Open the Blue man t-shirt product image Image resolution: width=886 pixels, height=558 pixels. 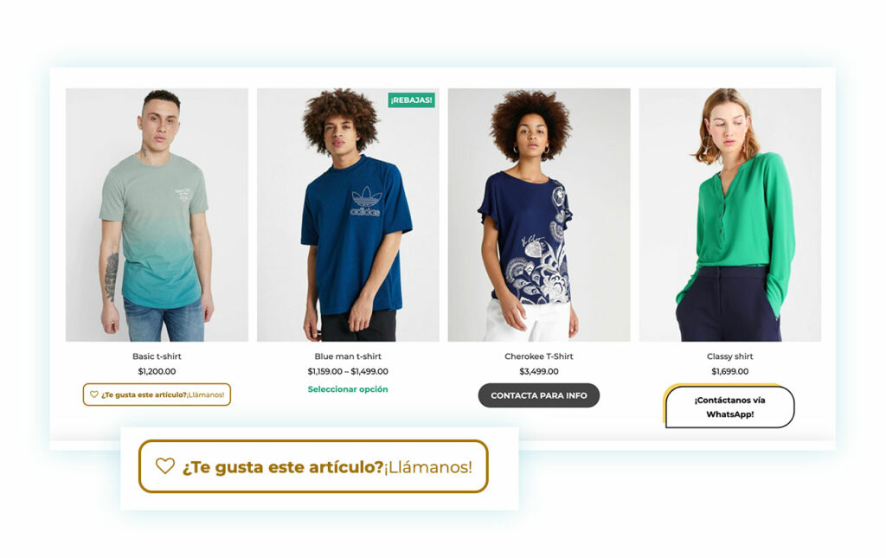coord(348,215)
